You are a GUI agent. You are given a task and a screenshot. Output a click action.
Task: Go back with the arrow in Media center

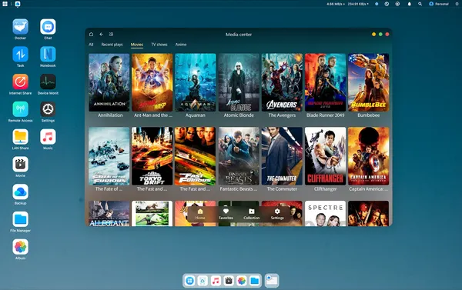click(101, 34)
